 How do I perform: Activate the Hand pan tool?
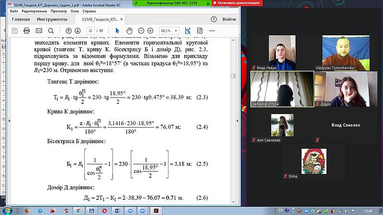(128, 31)
